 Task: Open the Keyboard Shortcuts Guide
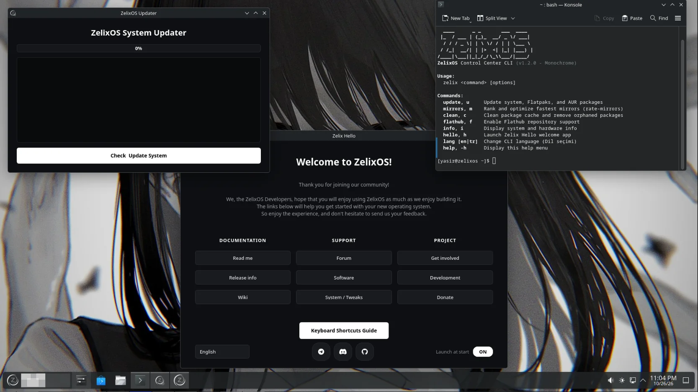pos(344,331)
